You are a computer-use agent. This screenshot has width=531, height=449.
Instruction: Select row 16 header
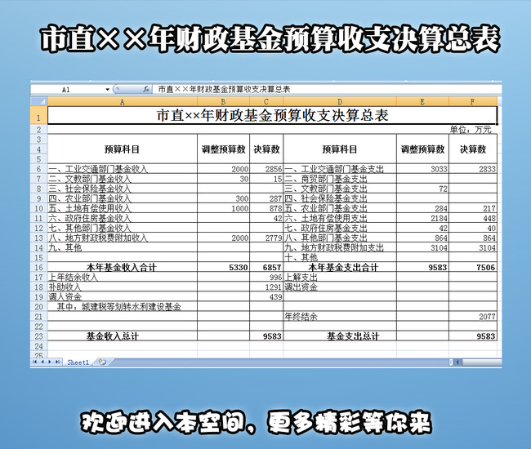click(x=39, y=267)
